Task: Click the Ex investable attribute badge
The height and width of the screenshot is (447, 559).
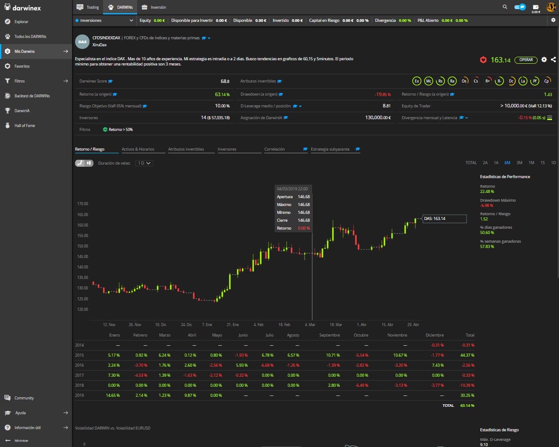Action: [417, 81]
